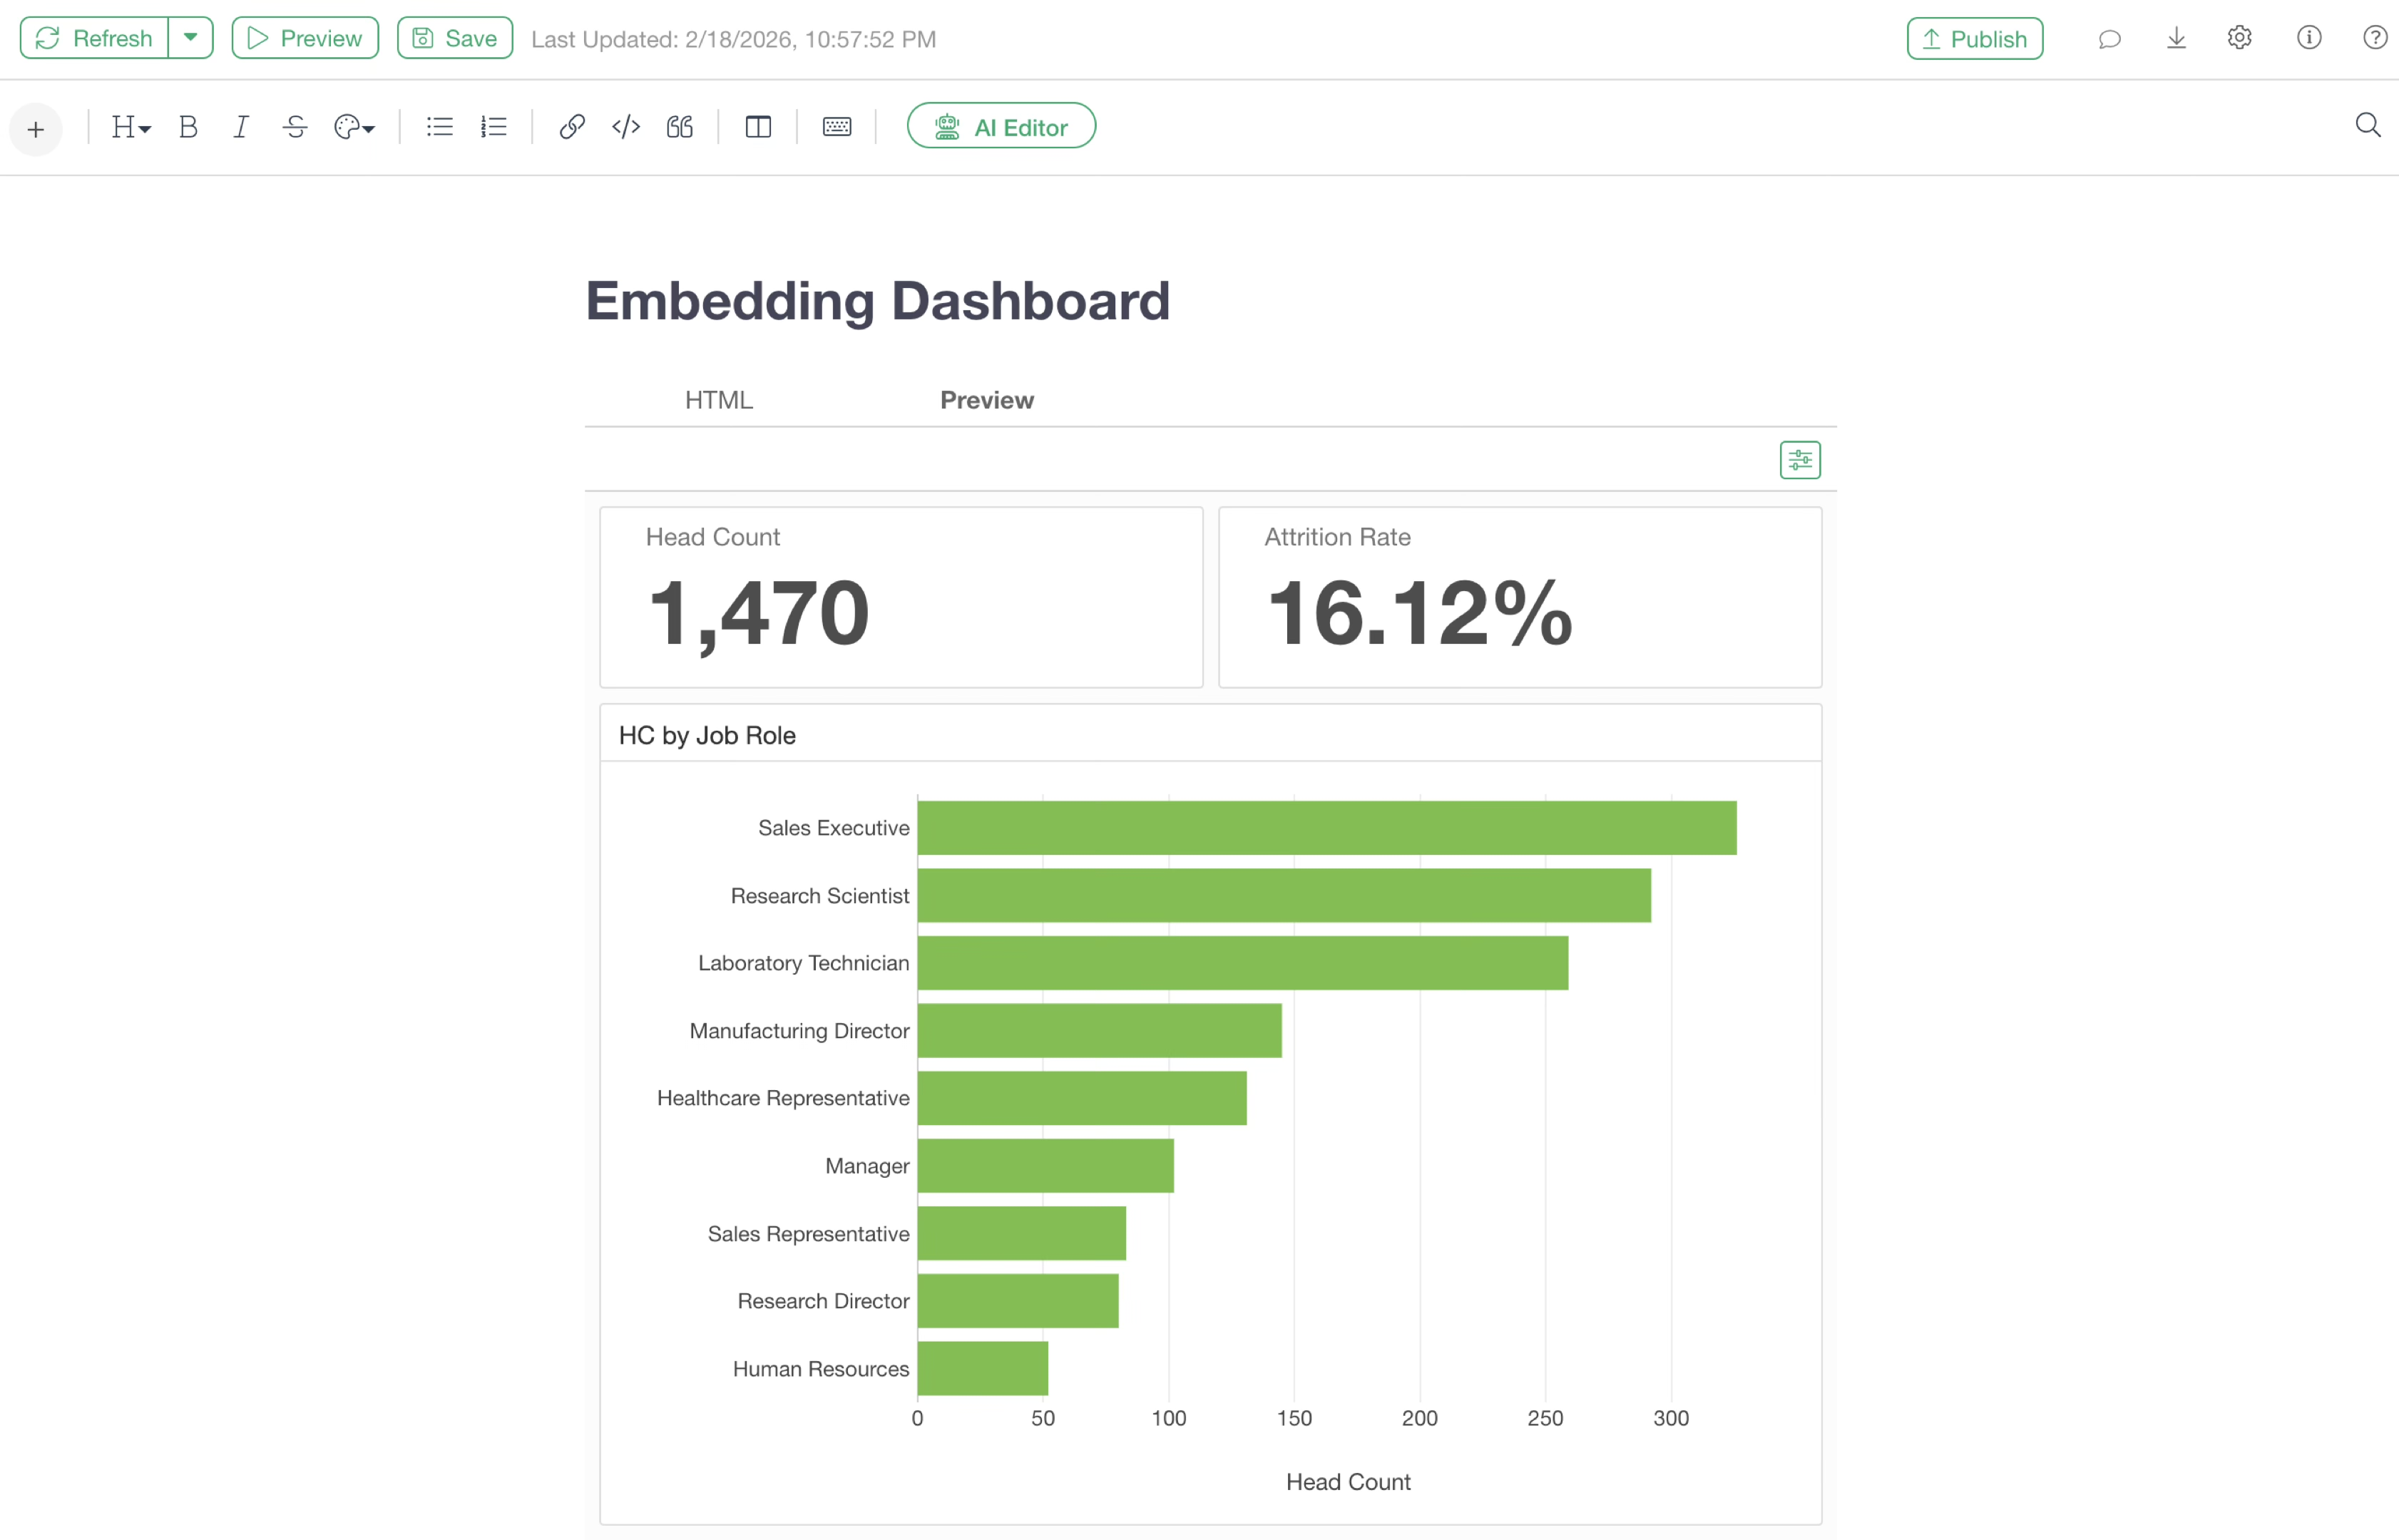Insert a numbered list

[x=494, y=127]
